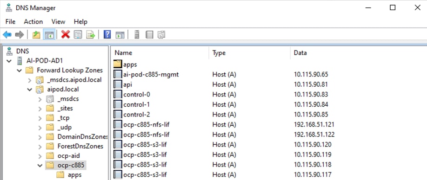Collapse the Forward Lookup Zones node
427x180 pixels.
click(19, 71)
